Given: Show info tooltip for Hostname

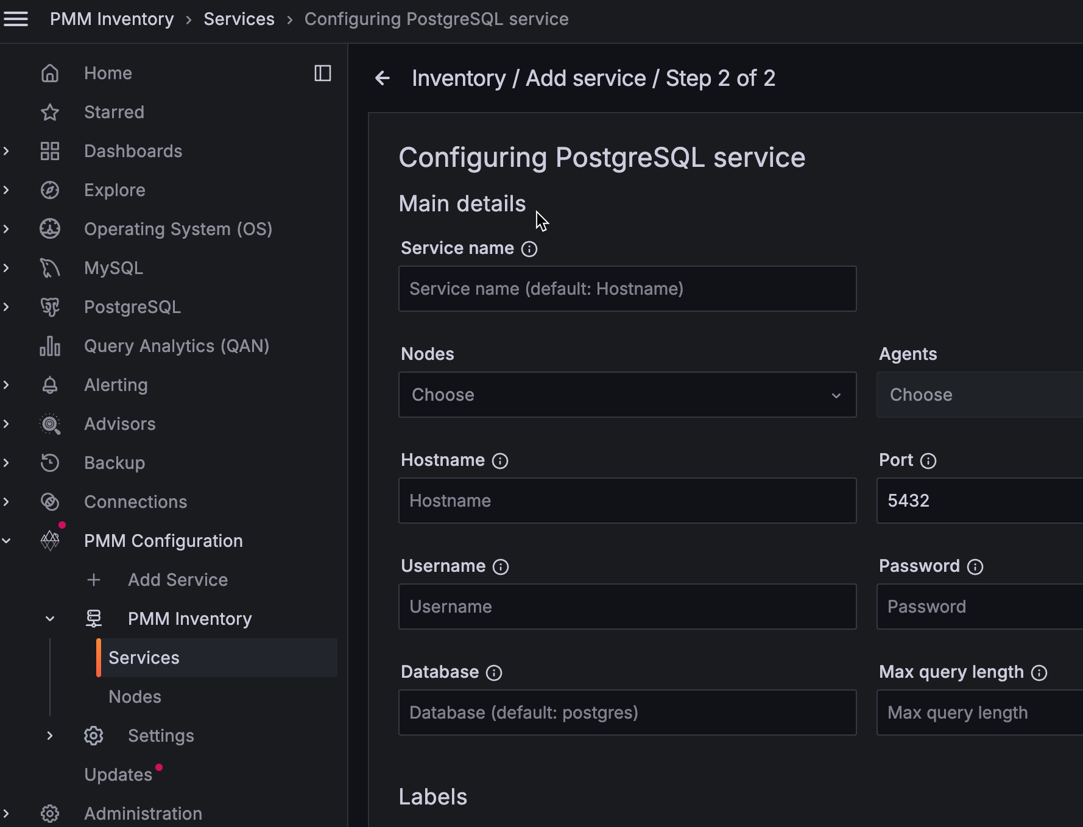Looking at the screenshot, I should pyautogui.click(x=500, y=461).
